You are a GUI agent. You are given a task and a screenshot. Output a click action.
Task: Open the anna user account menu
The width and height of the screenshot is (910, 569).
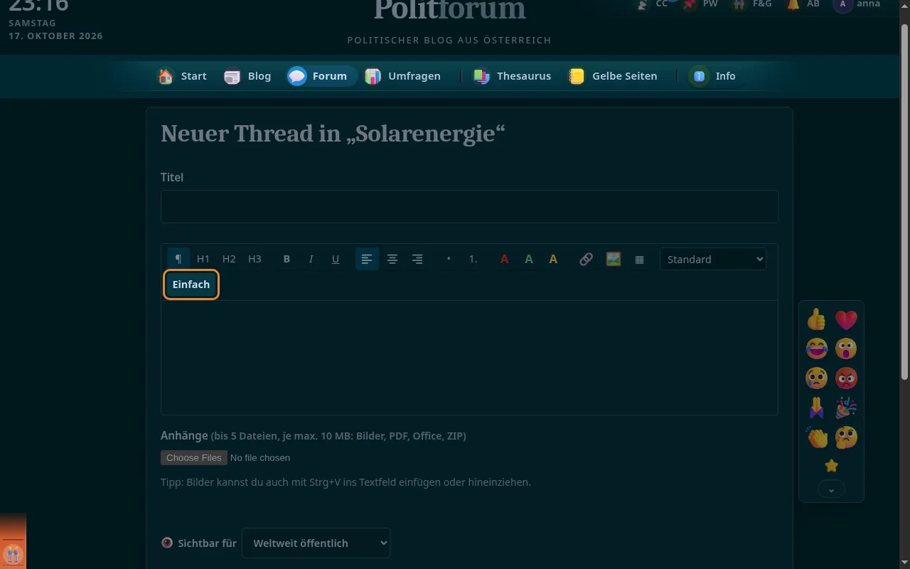pyautogui.click(x=857, y=5)
